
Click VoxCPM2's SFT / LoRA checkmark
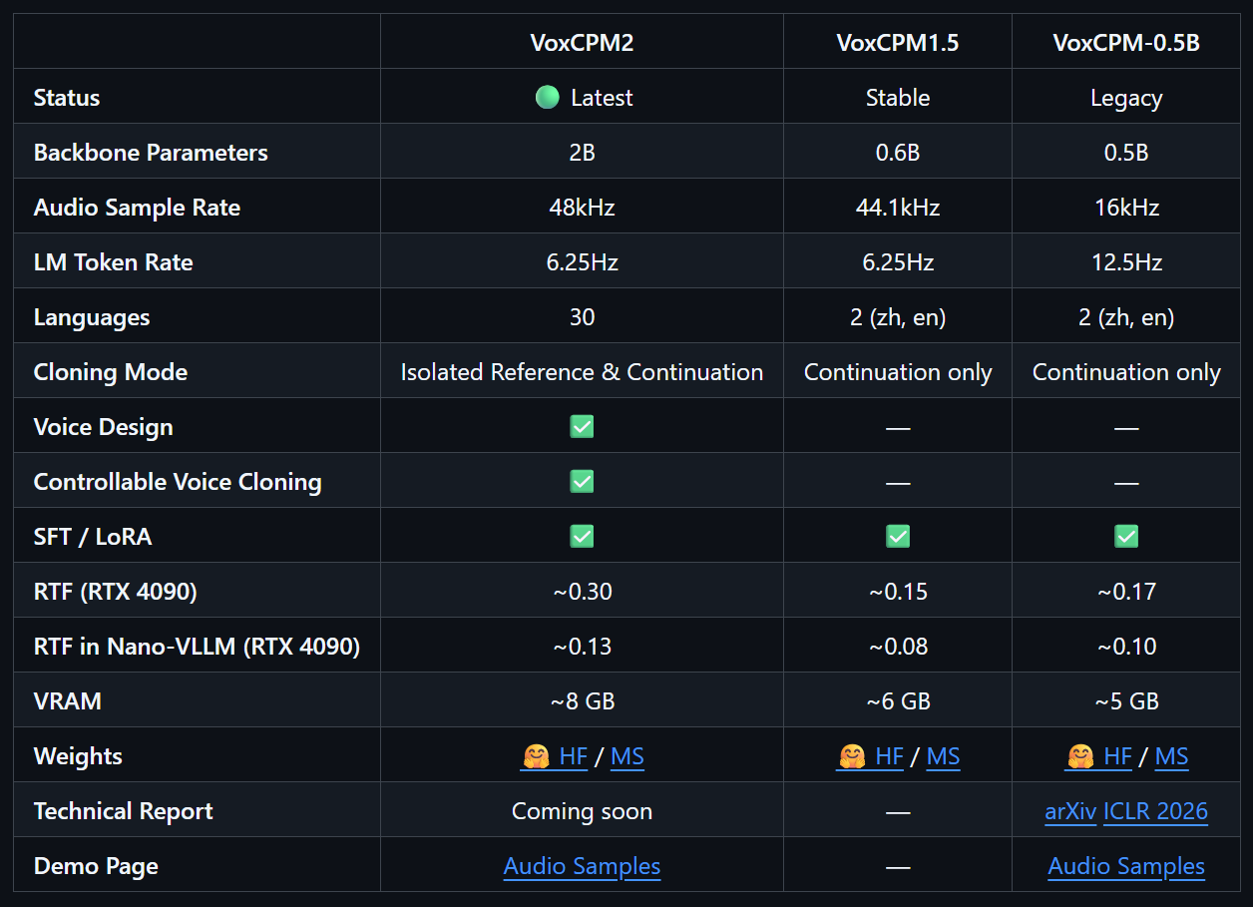point(582,537)
